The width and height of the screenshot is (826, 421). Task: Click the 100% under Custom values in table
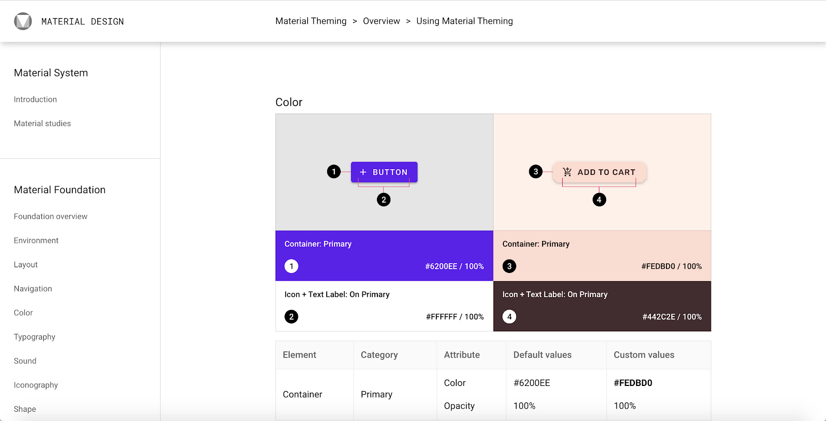[625, 406]
